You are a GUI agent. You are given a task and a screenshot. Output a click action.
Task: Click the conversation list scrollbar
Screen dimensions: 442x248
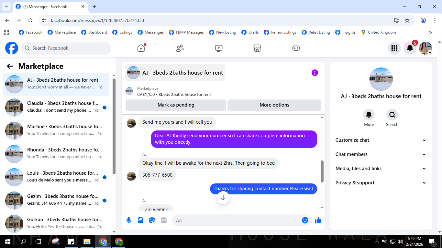point(114,126)
